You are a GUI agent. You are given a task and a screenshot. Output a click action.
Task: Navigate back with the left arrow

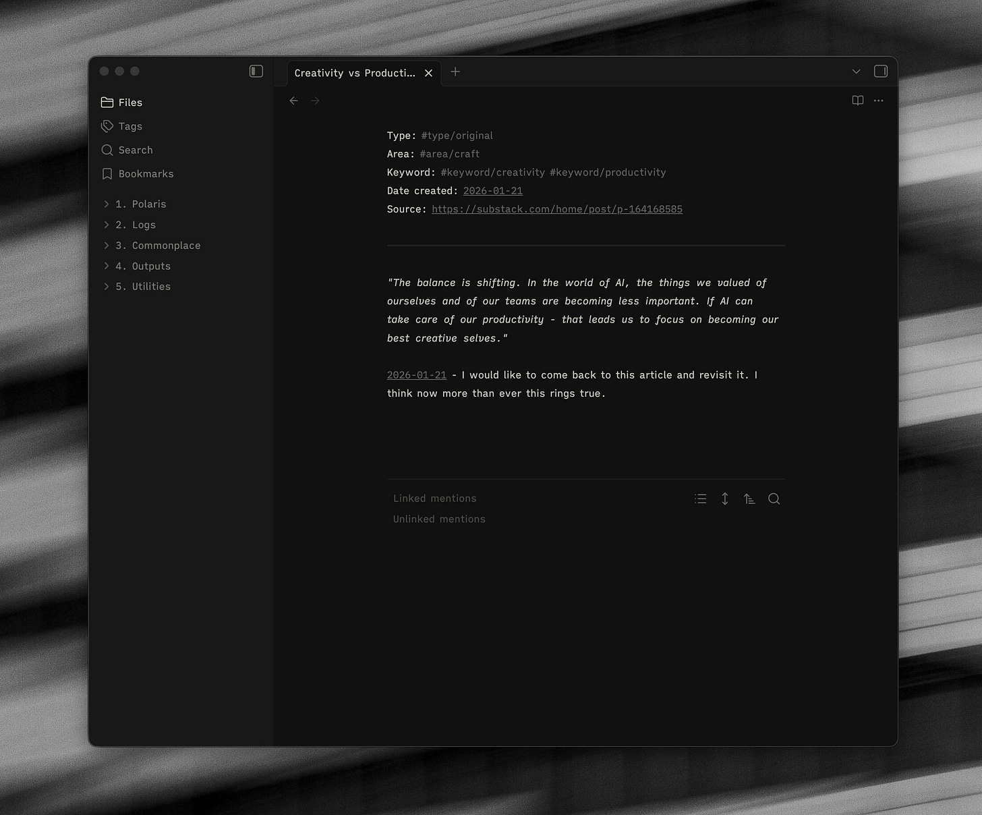pos(294,101)
